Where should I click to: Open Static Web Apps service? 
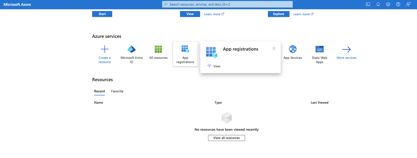(320, 49)
